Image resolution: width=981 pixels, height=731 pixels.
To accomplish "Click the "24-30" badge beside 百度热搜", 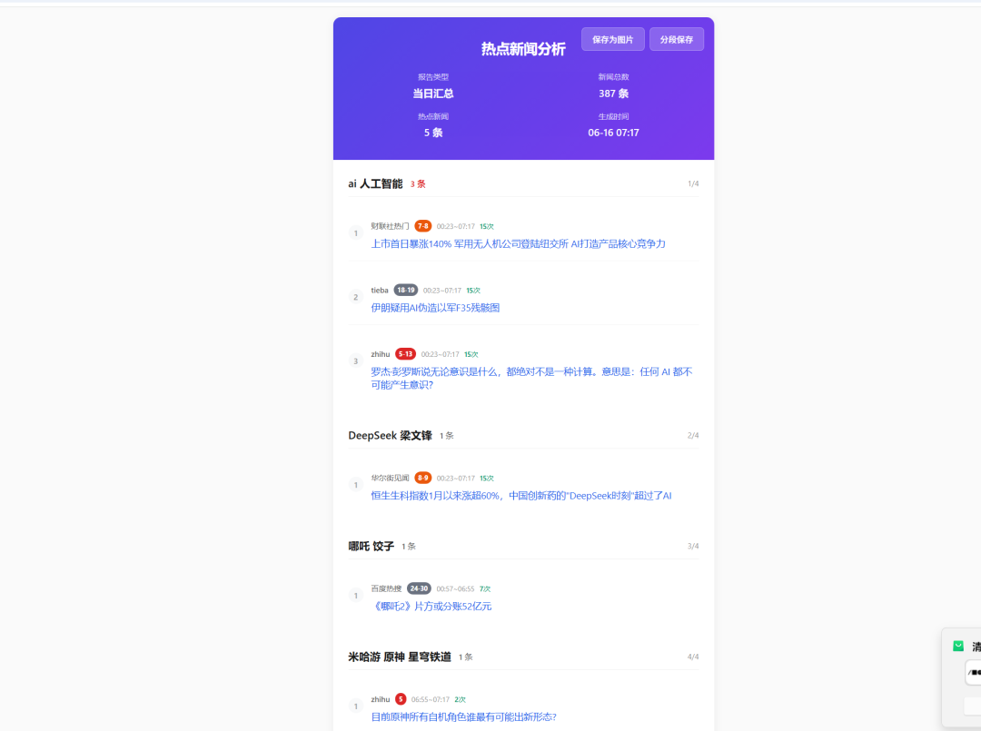I will [x=418, y=588].
